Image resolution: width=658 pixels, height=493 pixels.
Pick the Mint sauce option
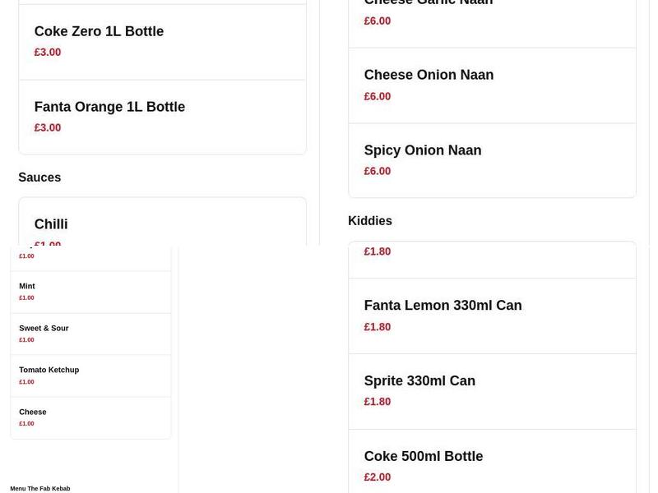point(25,286)
